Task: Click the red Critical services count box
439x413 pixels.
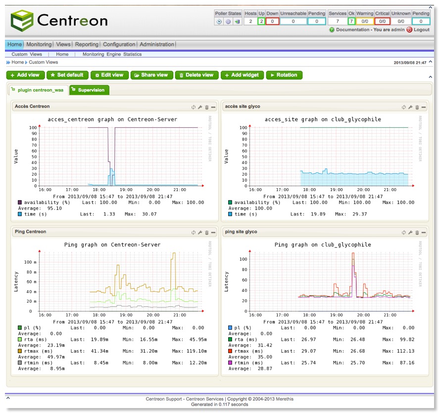Action: [383, 22]
